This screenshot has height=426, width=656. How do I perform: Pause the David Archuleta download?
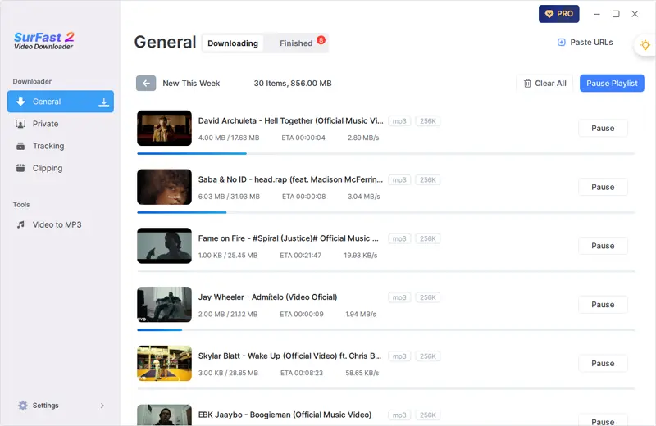point(603,129)
